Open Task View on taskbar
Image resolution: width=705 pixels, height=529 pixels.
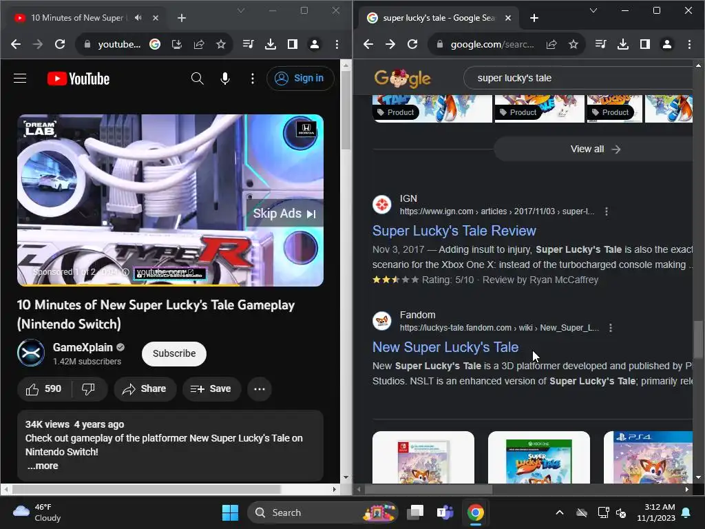point(415,512)
